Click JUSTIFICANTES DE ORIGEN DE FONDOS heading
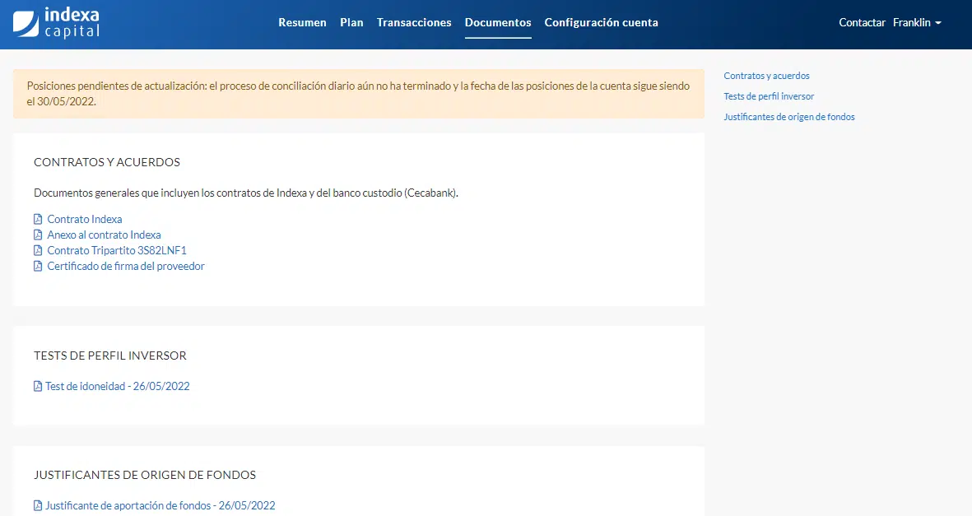The height and width of the screenshot is (516, 972). click(144, 475)
